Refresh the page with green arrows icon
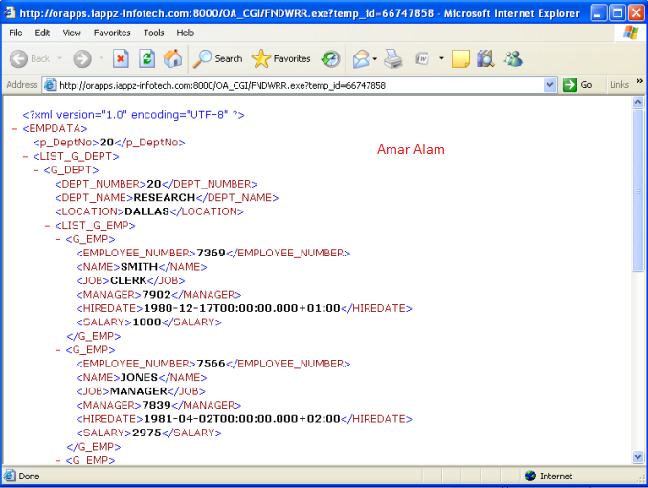Image resolution: width=648 pixels, height=488 pixels. (x=146, y=58)
